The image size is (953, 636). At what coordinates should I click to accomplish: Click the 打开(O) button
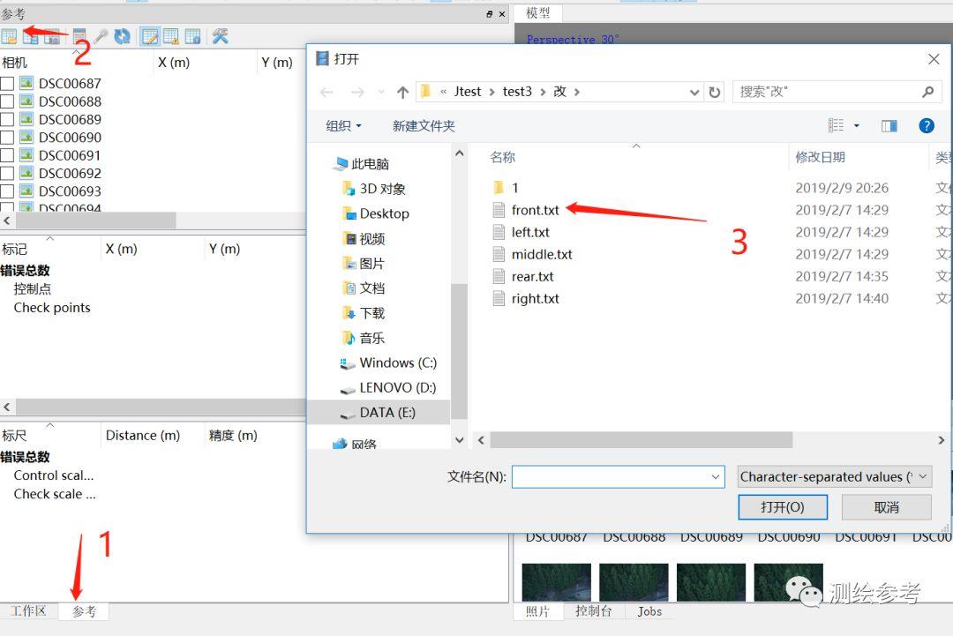(782, 507)
